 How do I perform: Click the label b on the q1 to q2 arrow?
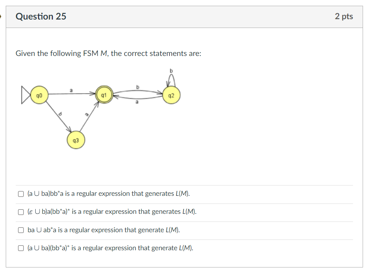pos(137,87)
